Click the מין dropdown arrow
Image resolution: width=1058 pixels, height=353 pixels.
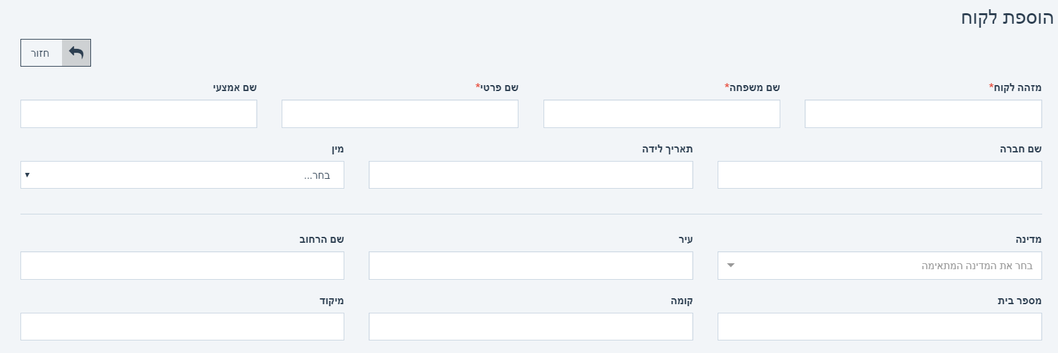pos(27,175)
